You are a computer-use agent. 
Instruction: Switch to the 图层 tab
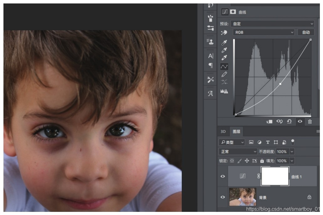coord(237,132)
